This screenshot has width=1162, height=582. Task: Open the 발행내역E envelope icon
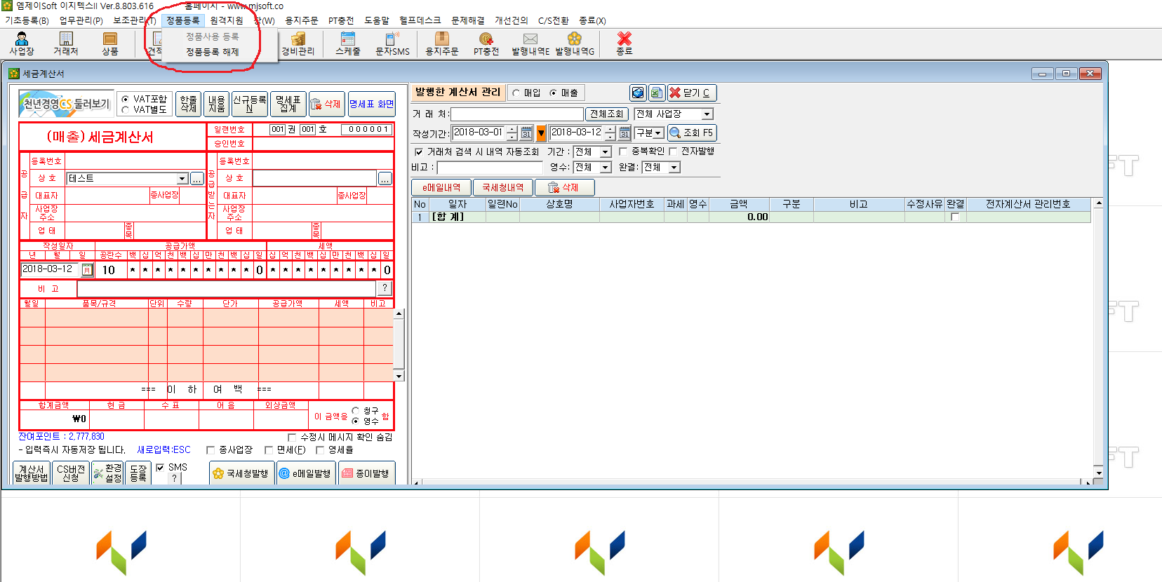(x=530, y=43)
